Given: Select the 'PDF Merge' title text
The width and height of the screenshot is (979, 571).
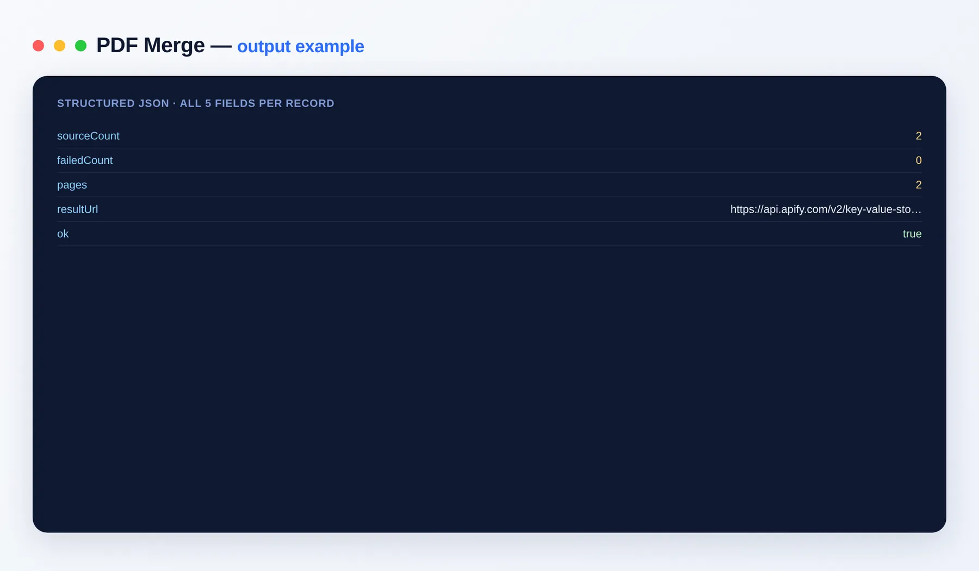Looking at the screenshot, I should pyautogui.click(x=151, y=46).
